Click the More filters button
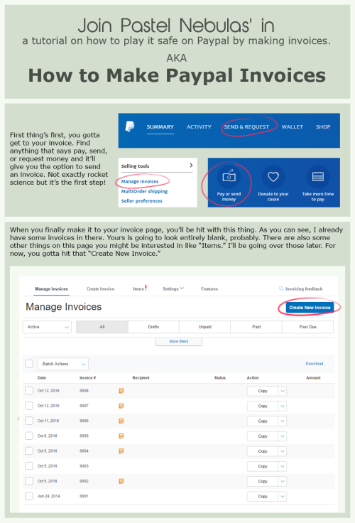 [x=179, y=341]
